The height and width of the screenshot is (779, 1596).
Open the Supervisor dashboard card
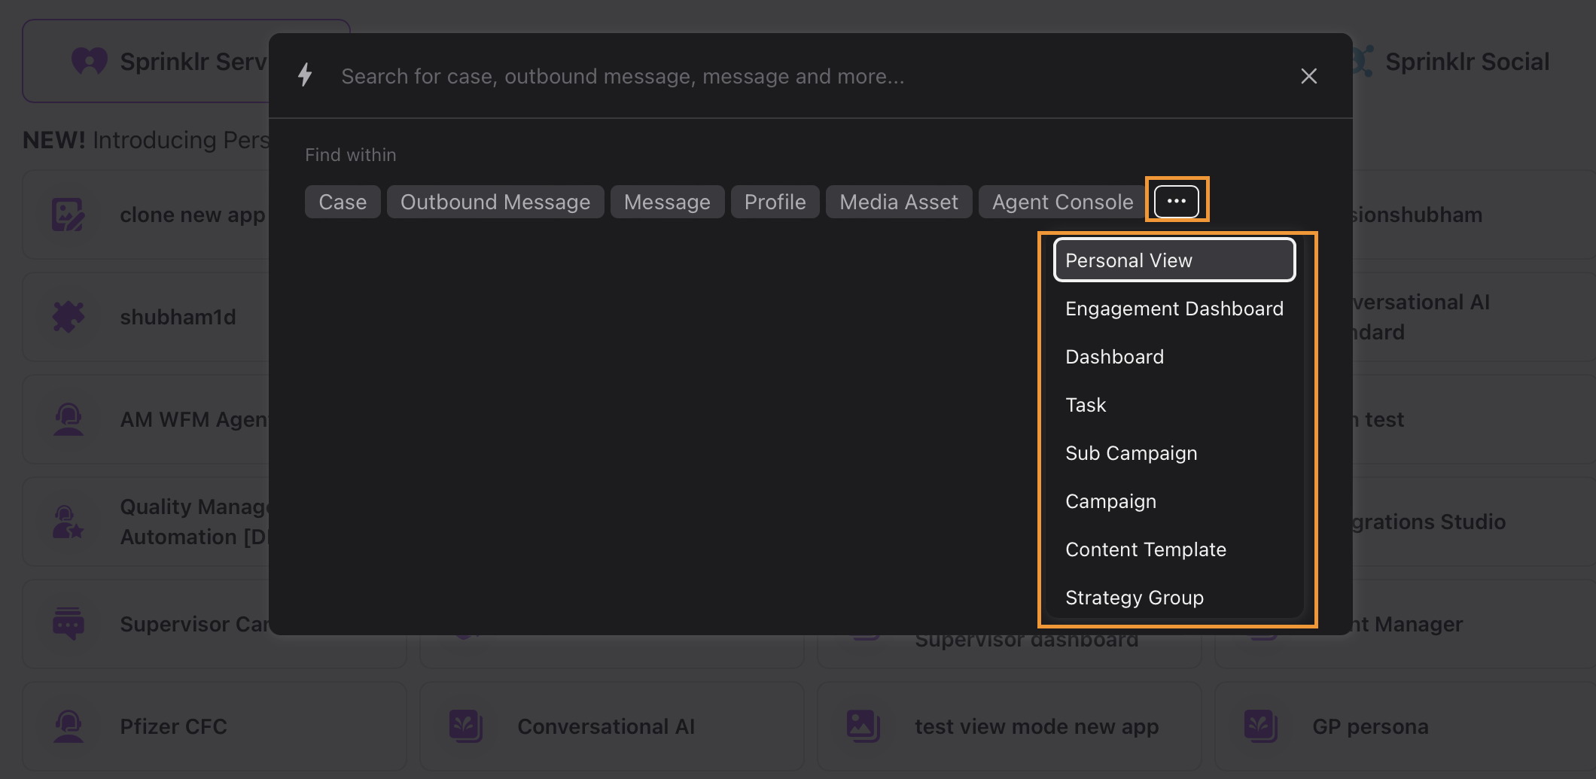(x=1010, y=652)
